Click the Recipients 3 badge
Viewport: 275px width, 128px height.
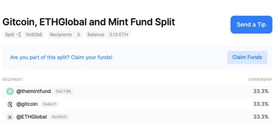[x=65, y=35]
